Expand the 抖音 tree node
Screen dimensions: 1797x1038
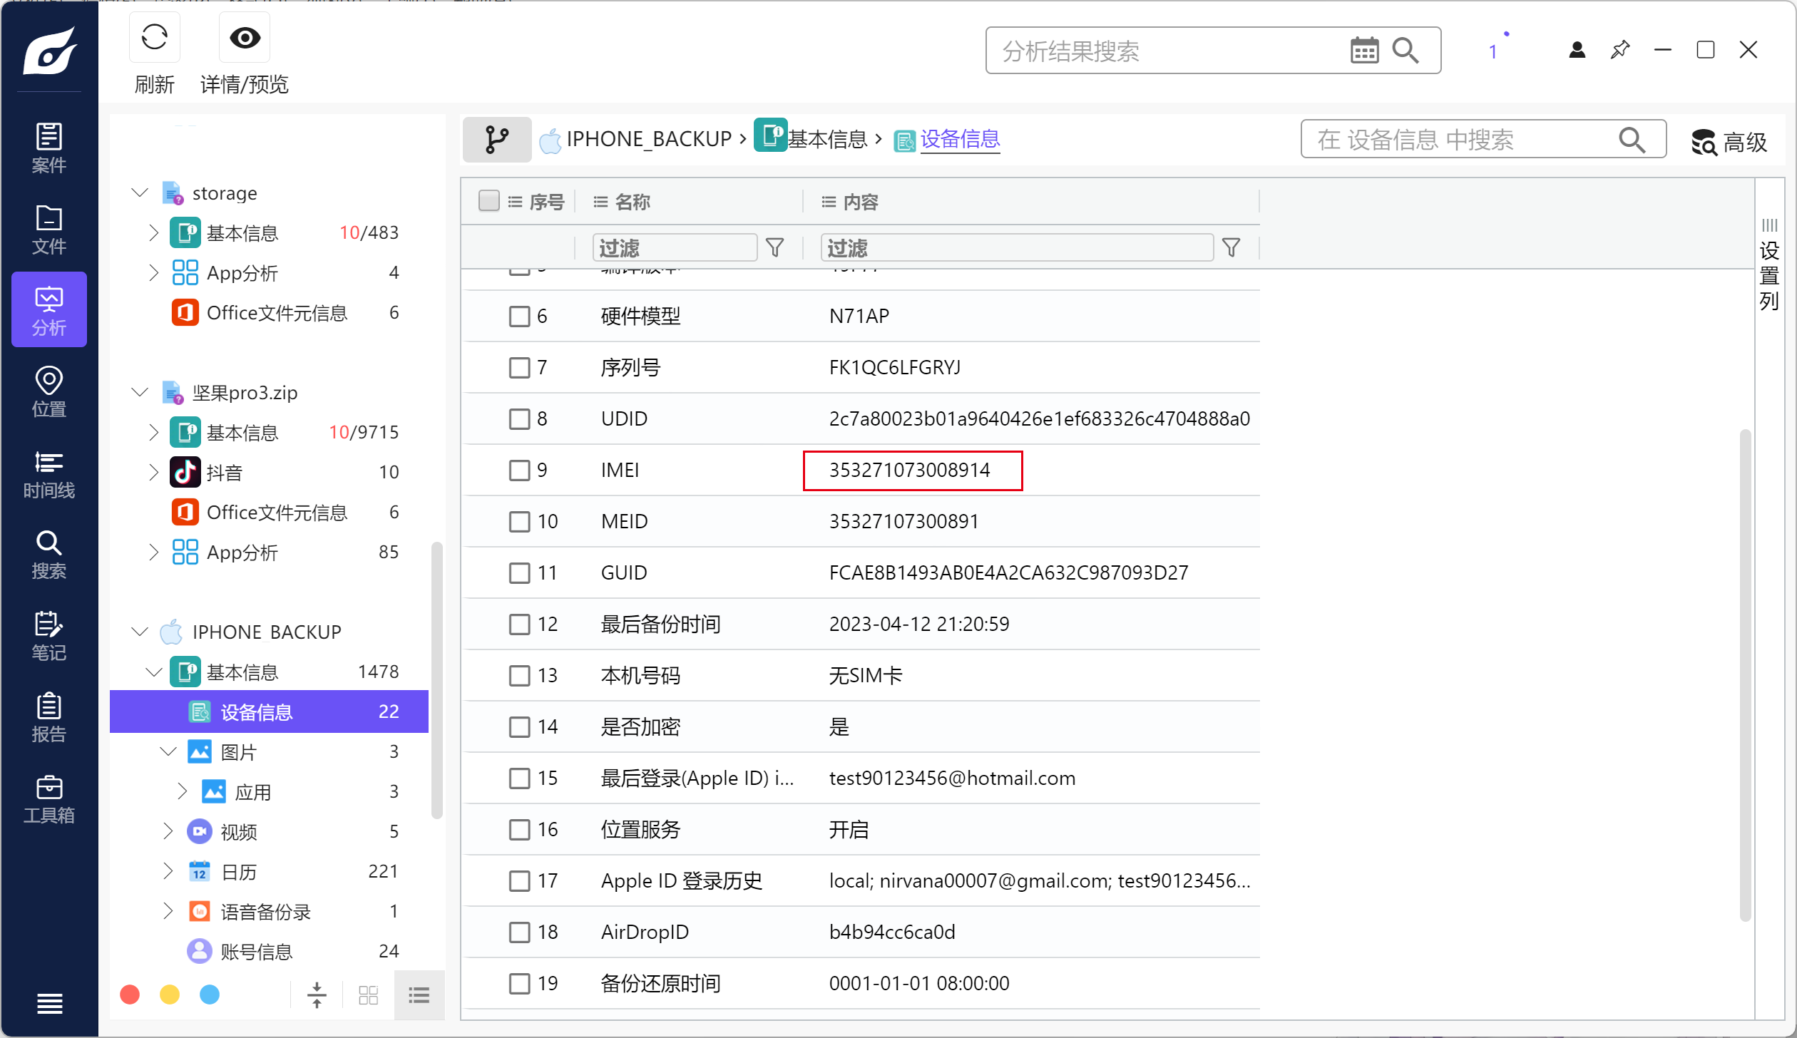[x=153, y=472]
